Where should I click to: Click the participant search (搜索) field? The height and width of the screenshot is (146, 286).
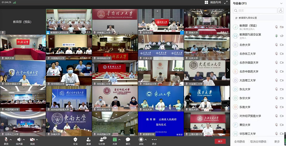click(x=255, y=11)
